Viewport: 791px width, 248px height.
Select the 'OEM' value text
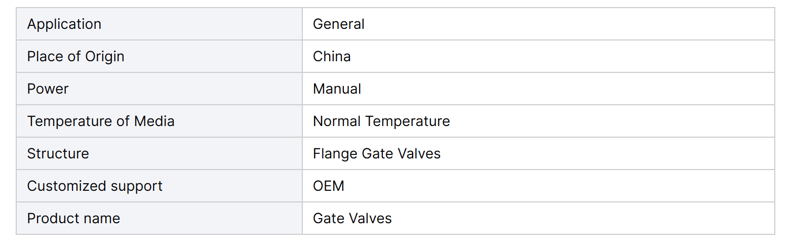[329, 186]
